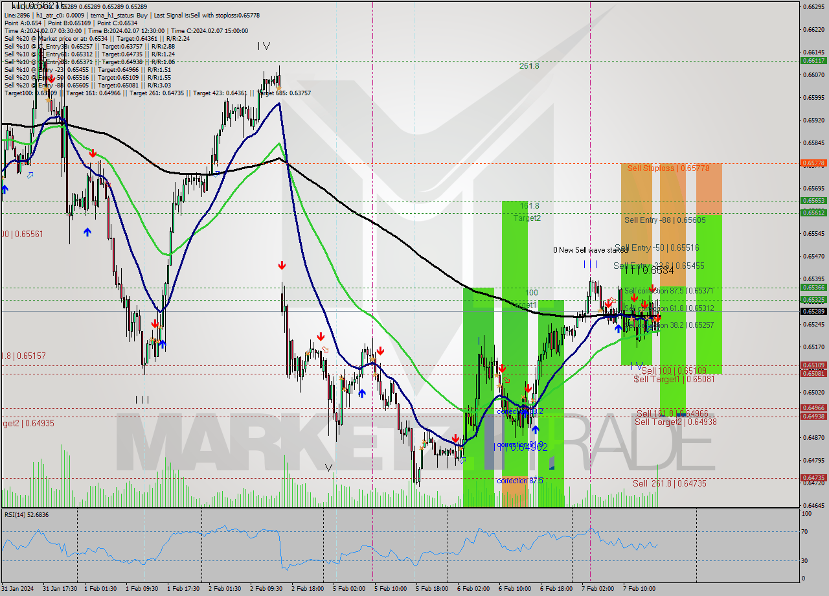Select the 0.65653 price axis tag
829x596 pixels.
pos(813,201)
